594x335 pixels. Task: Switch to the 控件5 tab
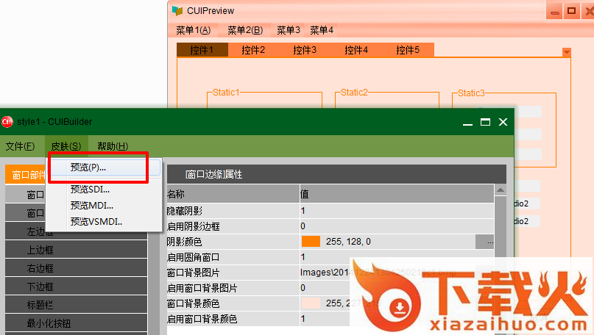[x=408, y=50]
